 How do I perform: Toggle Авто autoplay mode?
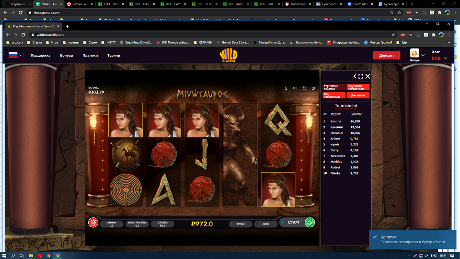point(265,224)
